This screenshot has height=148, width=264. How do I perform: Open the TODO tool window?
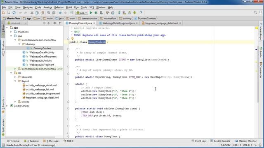(68, 141)
